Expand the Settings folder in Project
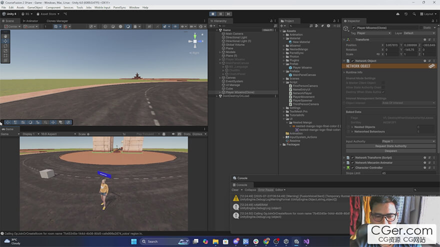440x247 pixels. pyautogui.click(x=283, y=107)
